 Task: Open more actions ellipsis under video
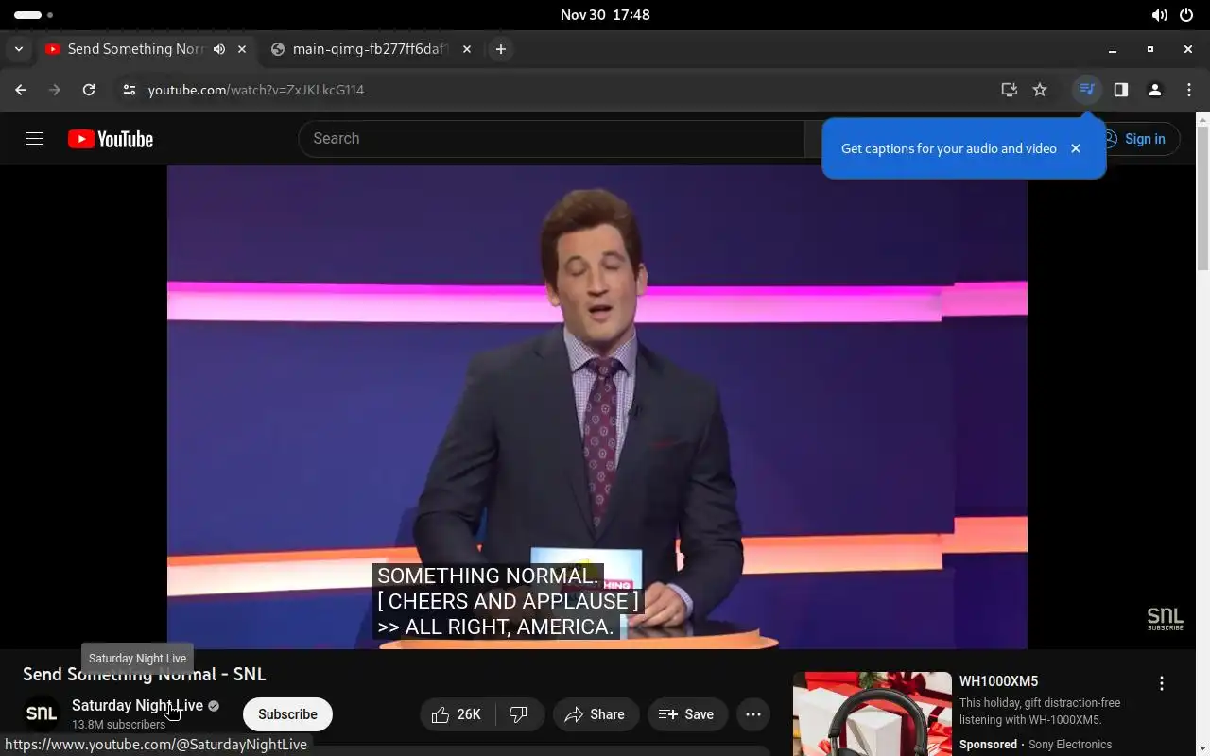pyautogui.click(x=753, y=714)
